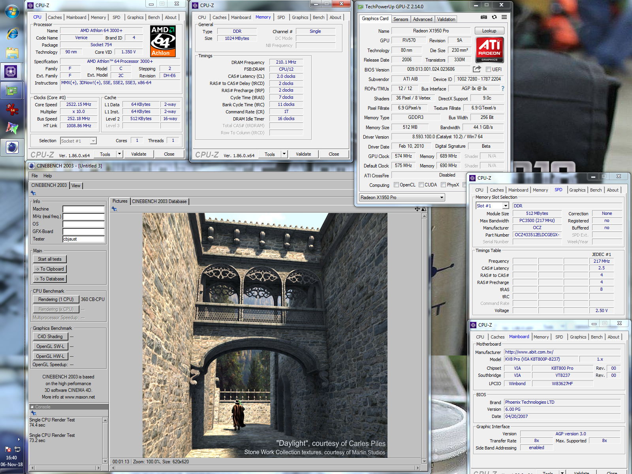Toggle the UEFI checkbox in GPU-Z
Screen dimensions: 632x474
pos(488,70)
